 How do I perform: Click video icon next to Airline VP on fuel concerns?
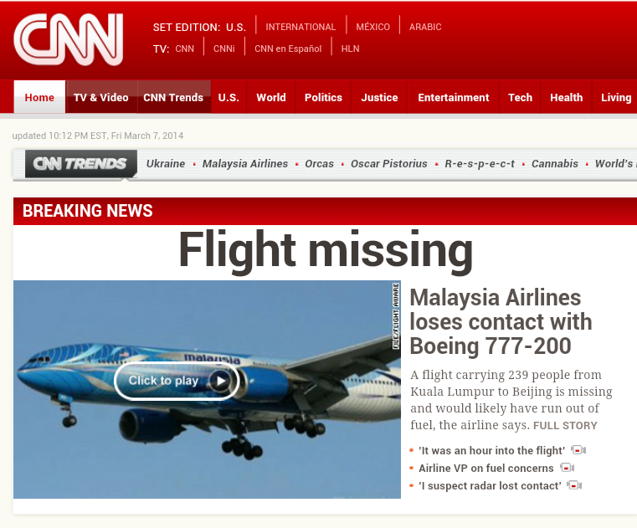tap(568, 468)
